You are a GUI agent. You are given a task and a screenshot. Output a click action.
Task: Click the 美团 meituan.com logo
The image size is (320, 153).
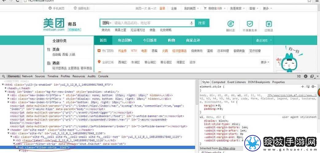(54, 25)
